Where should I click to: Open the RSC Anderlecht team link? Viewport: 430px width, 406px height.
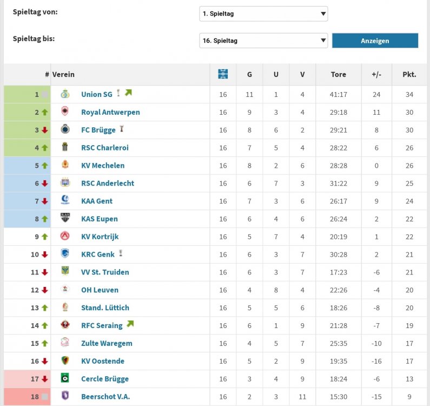pyautogui.click(x=108, y=184)
